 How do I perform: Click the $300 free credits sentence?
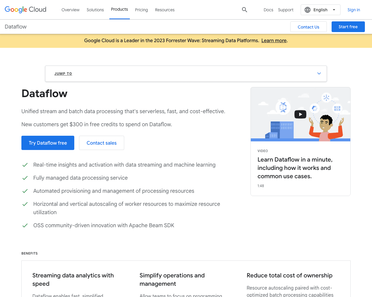pyautogui.click(x=97, y=124)
